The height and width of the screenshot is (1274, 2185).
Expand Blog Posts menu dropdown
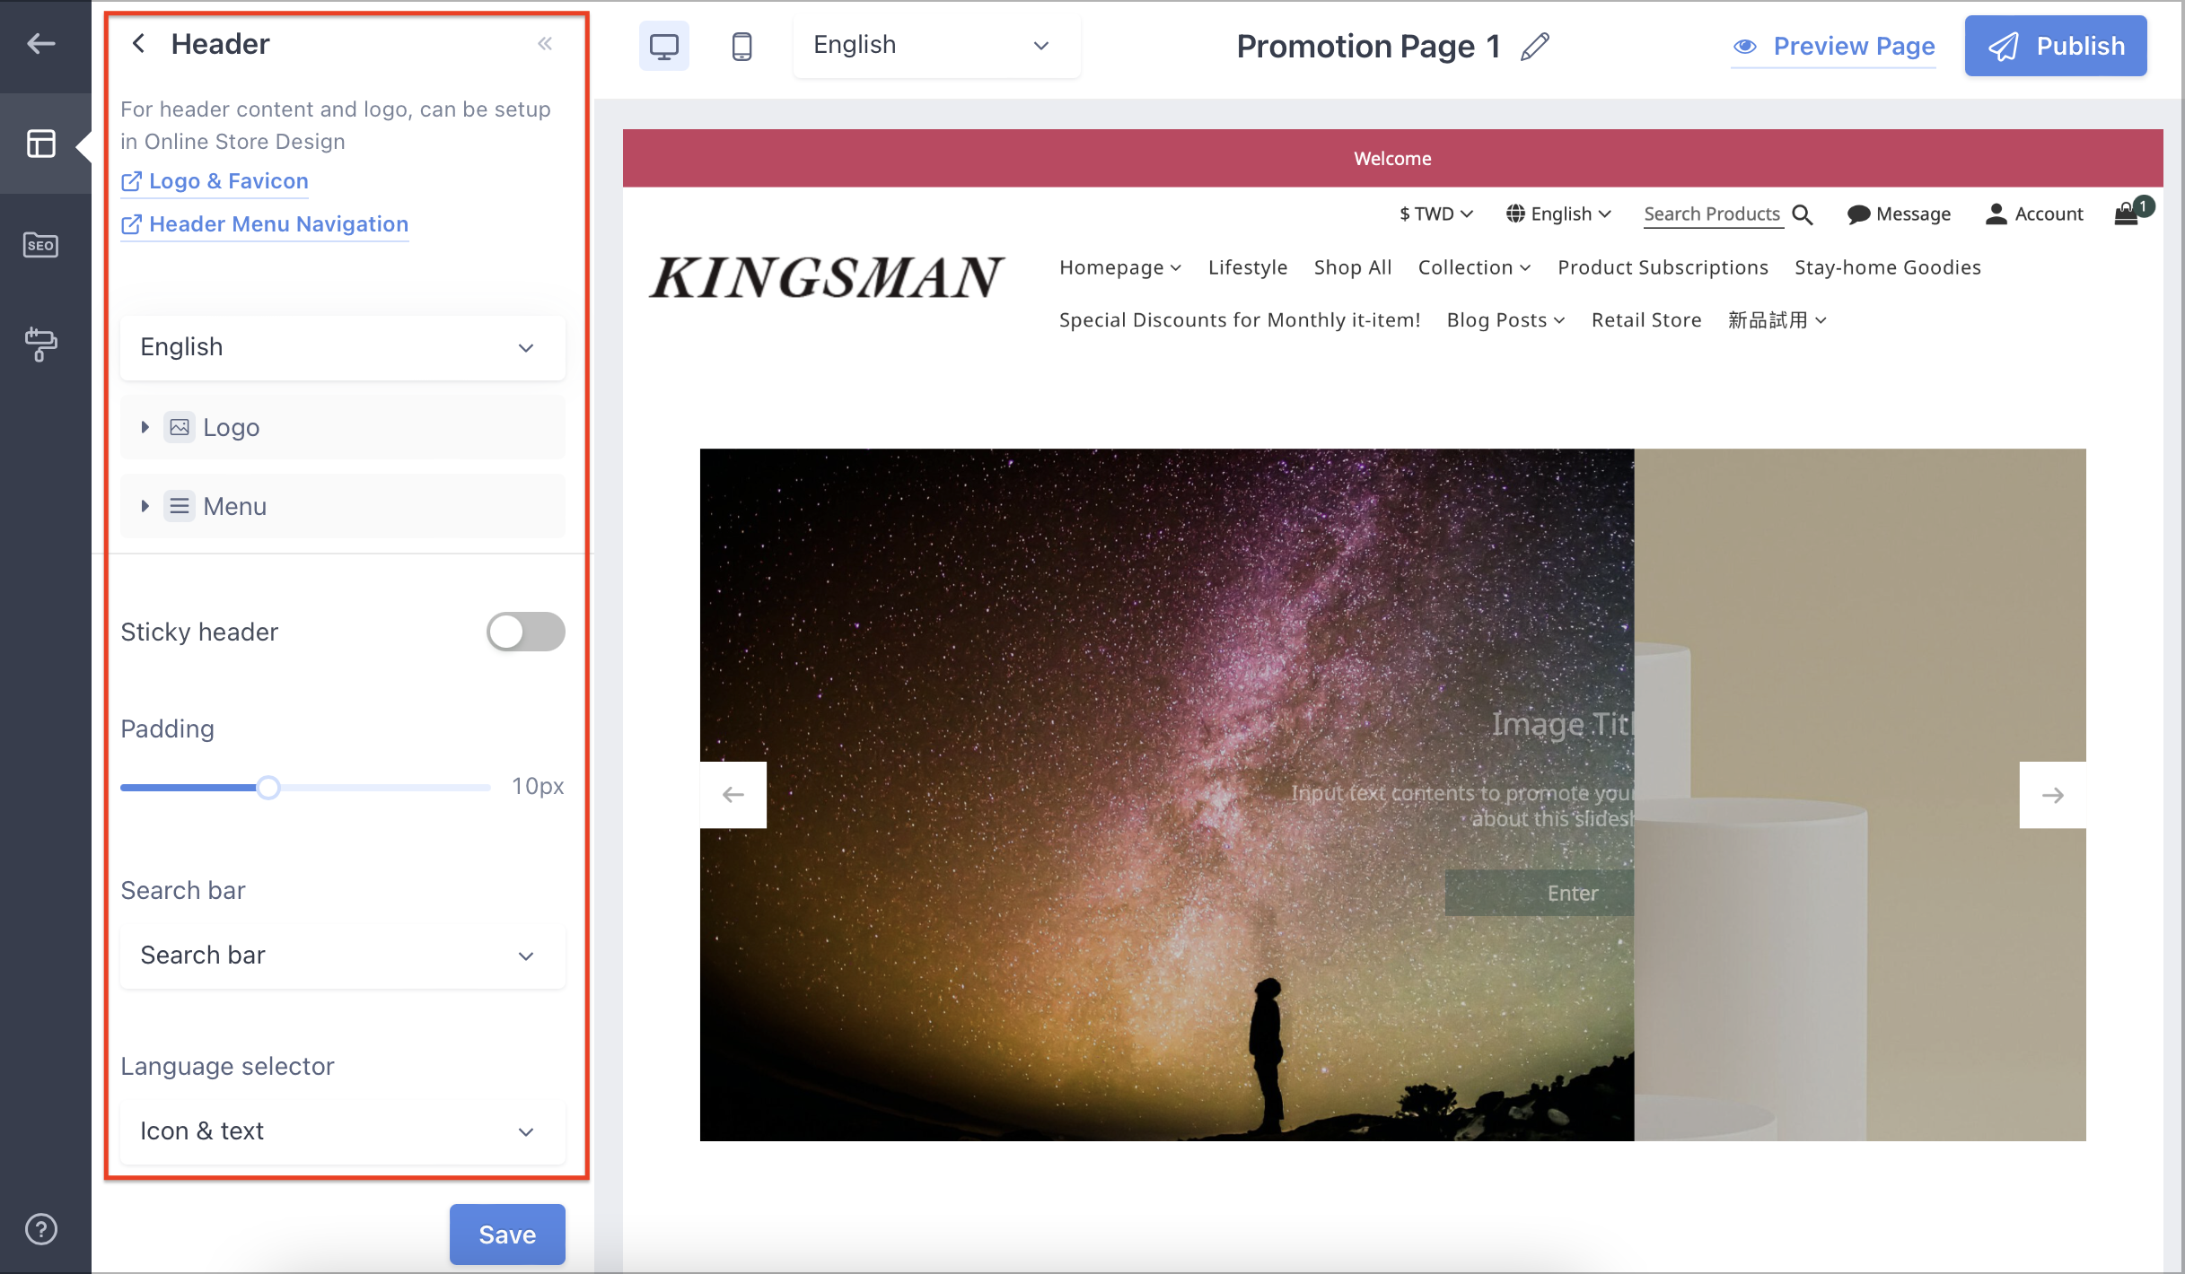1505,320
